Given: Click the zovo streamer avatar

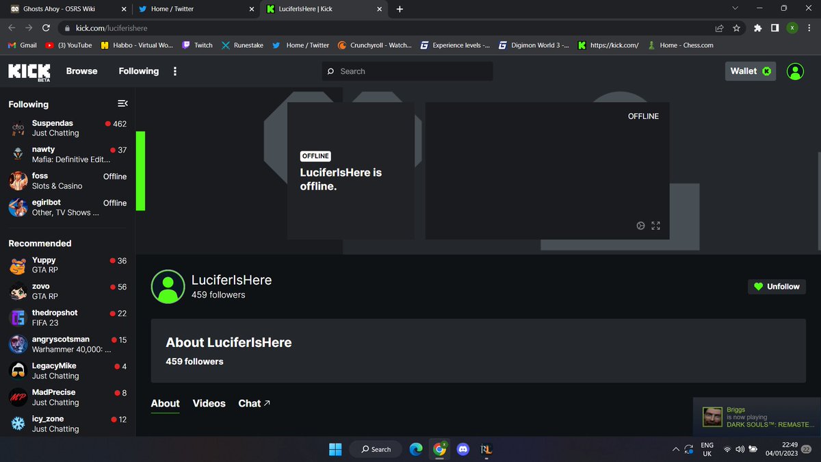Looking at the screenshot, I should (x=18, y=292).
